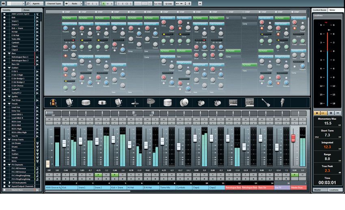Click the red Master Buss fader handle

coord(293,138)
